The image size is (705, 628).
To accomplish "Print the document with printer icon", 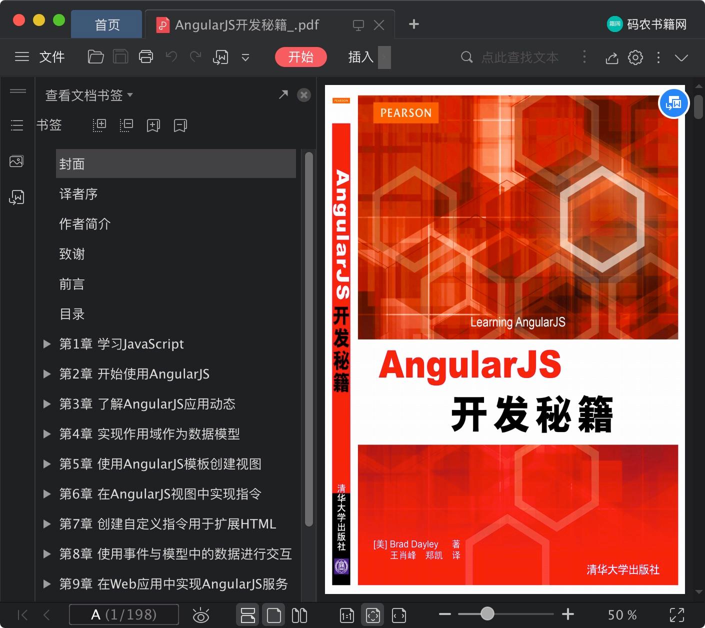I will (x=145, y=57).
